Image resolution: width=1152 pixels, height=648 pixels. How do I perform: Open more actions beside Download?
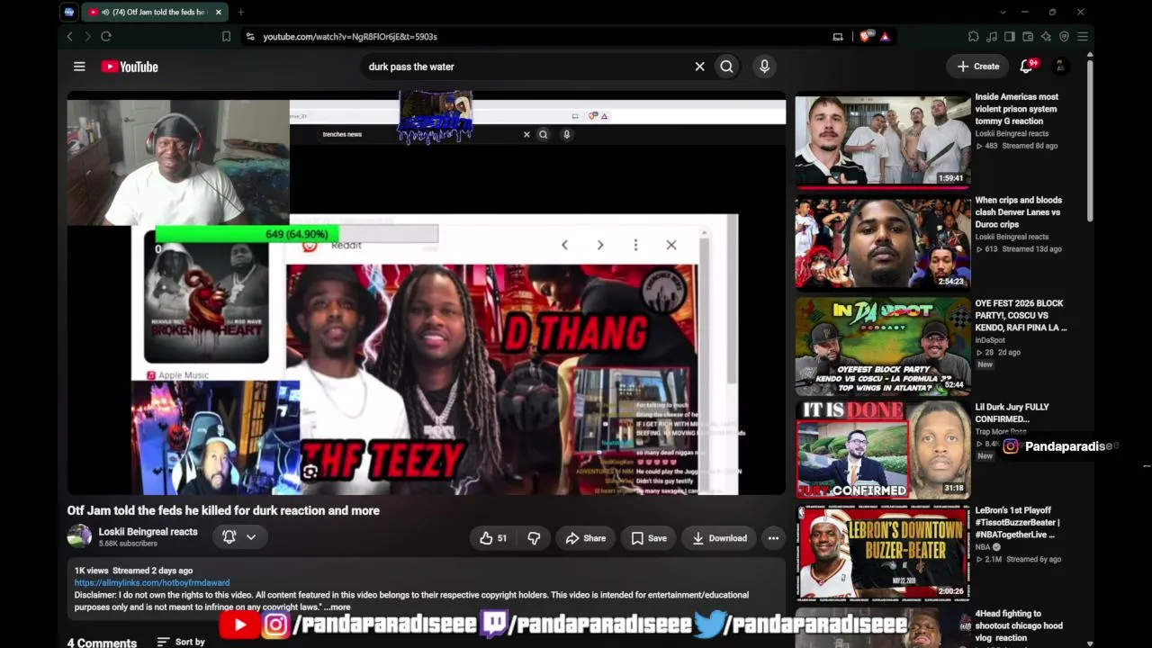[x=773, y=538]
